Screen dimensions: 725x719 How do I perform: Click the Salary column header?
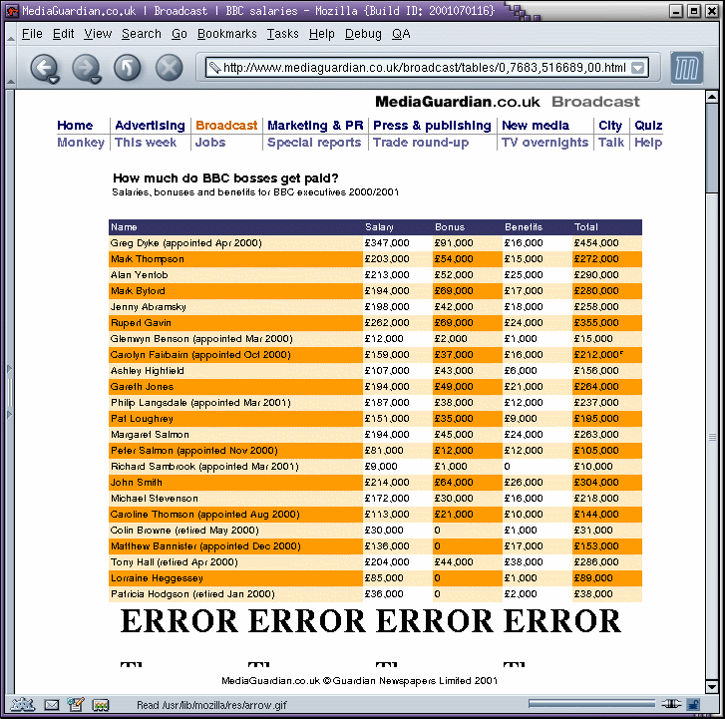click(x=379, y=227)
